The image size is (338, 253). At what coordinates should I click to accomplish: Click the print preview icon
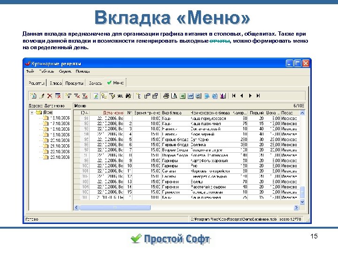pyautogui.click(x=174, y=96)
